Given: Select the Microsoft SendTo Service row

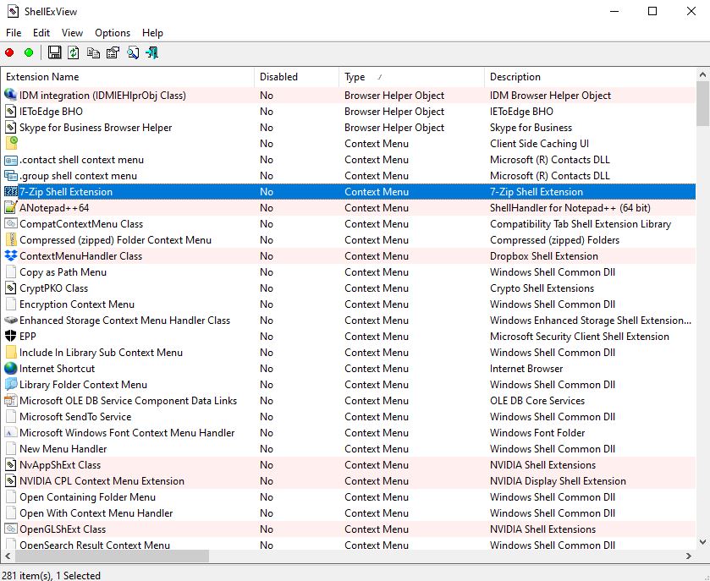Looking at the screenshot, I should click(x=349, y=417).
